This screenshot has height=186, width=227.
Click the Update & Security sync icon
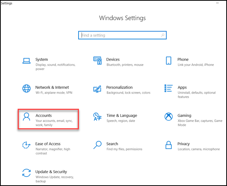pyautogui.click(x=26, y=173)
